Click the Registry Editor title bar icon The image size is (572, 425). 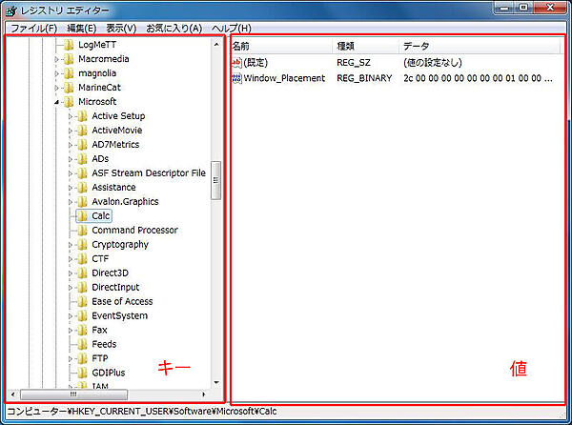click(x=11, y=10)
